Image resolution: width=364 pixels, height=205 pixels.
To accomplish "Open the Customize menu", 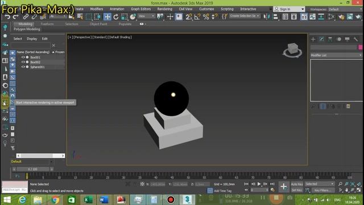I will 206,9.
